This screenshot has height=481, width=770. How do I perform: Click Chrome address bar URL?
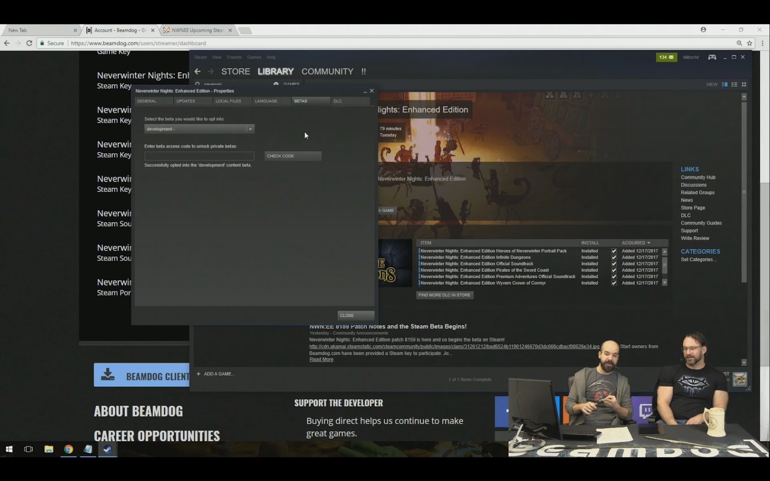(x=139, y=43)
